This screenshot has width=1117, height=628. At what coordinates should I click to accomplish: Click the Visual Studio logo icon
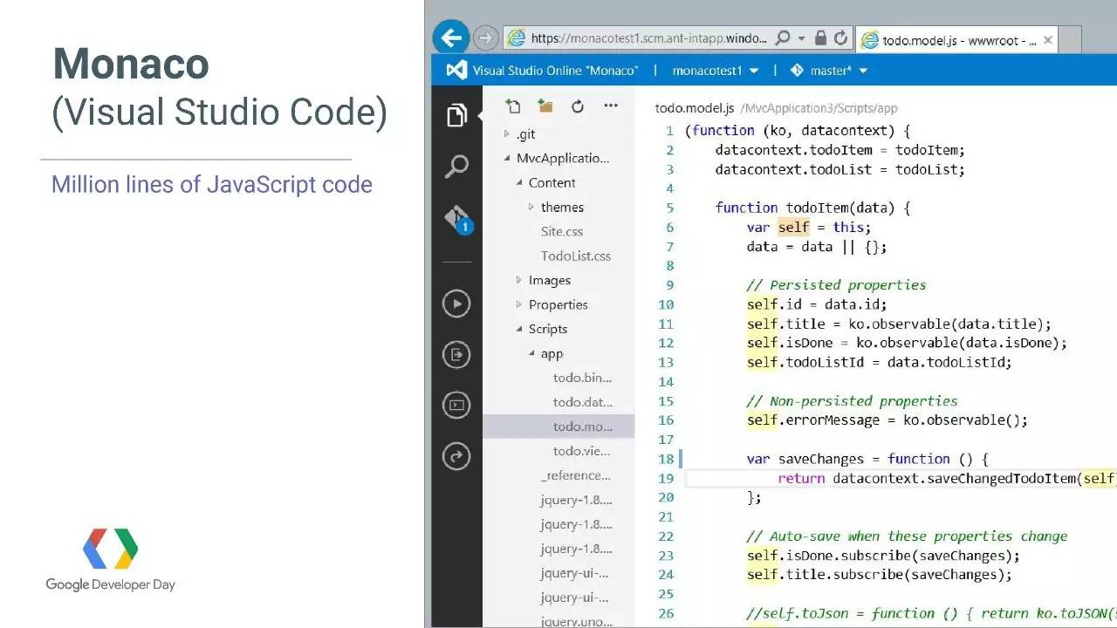[x=456, y=70]
